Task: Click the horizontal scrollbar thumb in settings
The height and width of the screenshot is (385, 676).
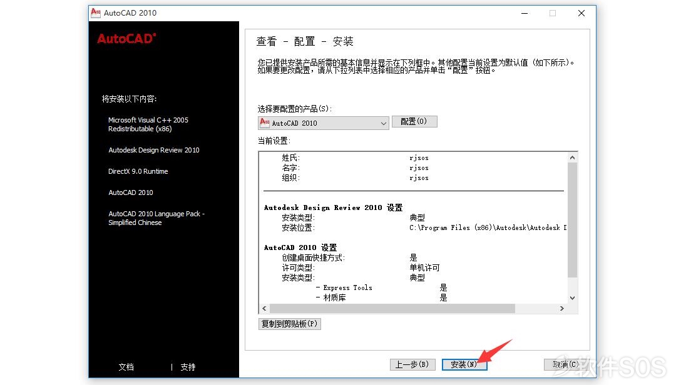Action: click(x=392, y=308)
